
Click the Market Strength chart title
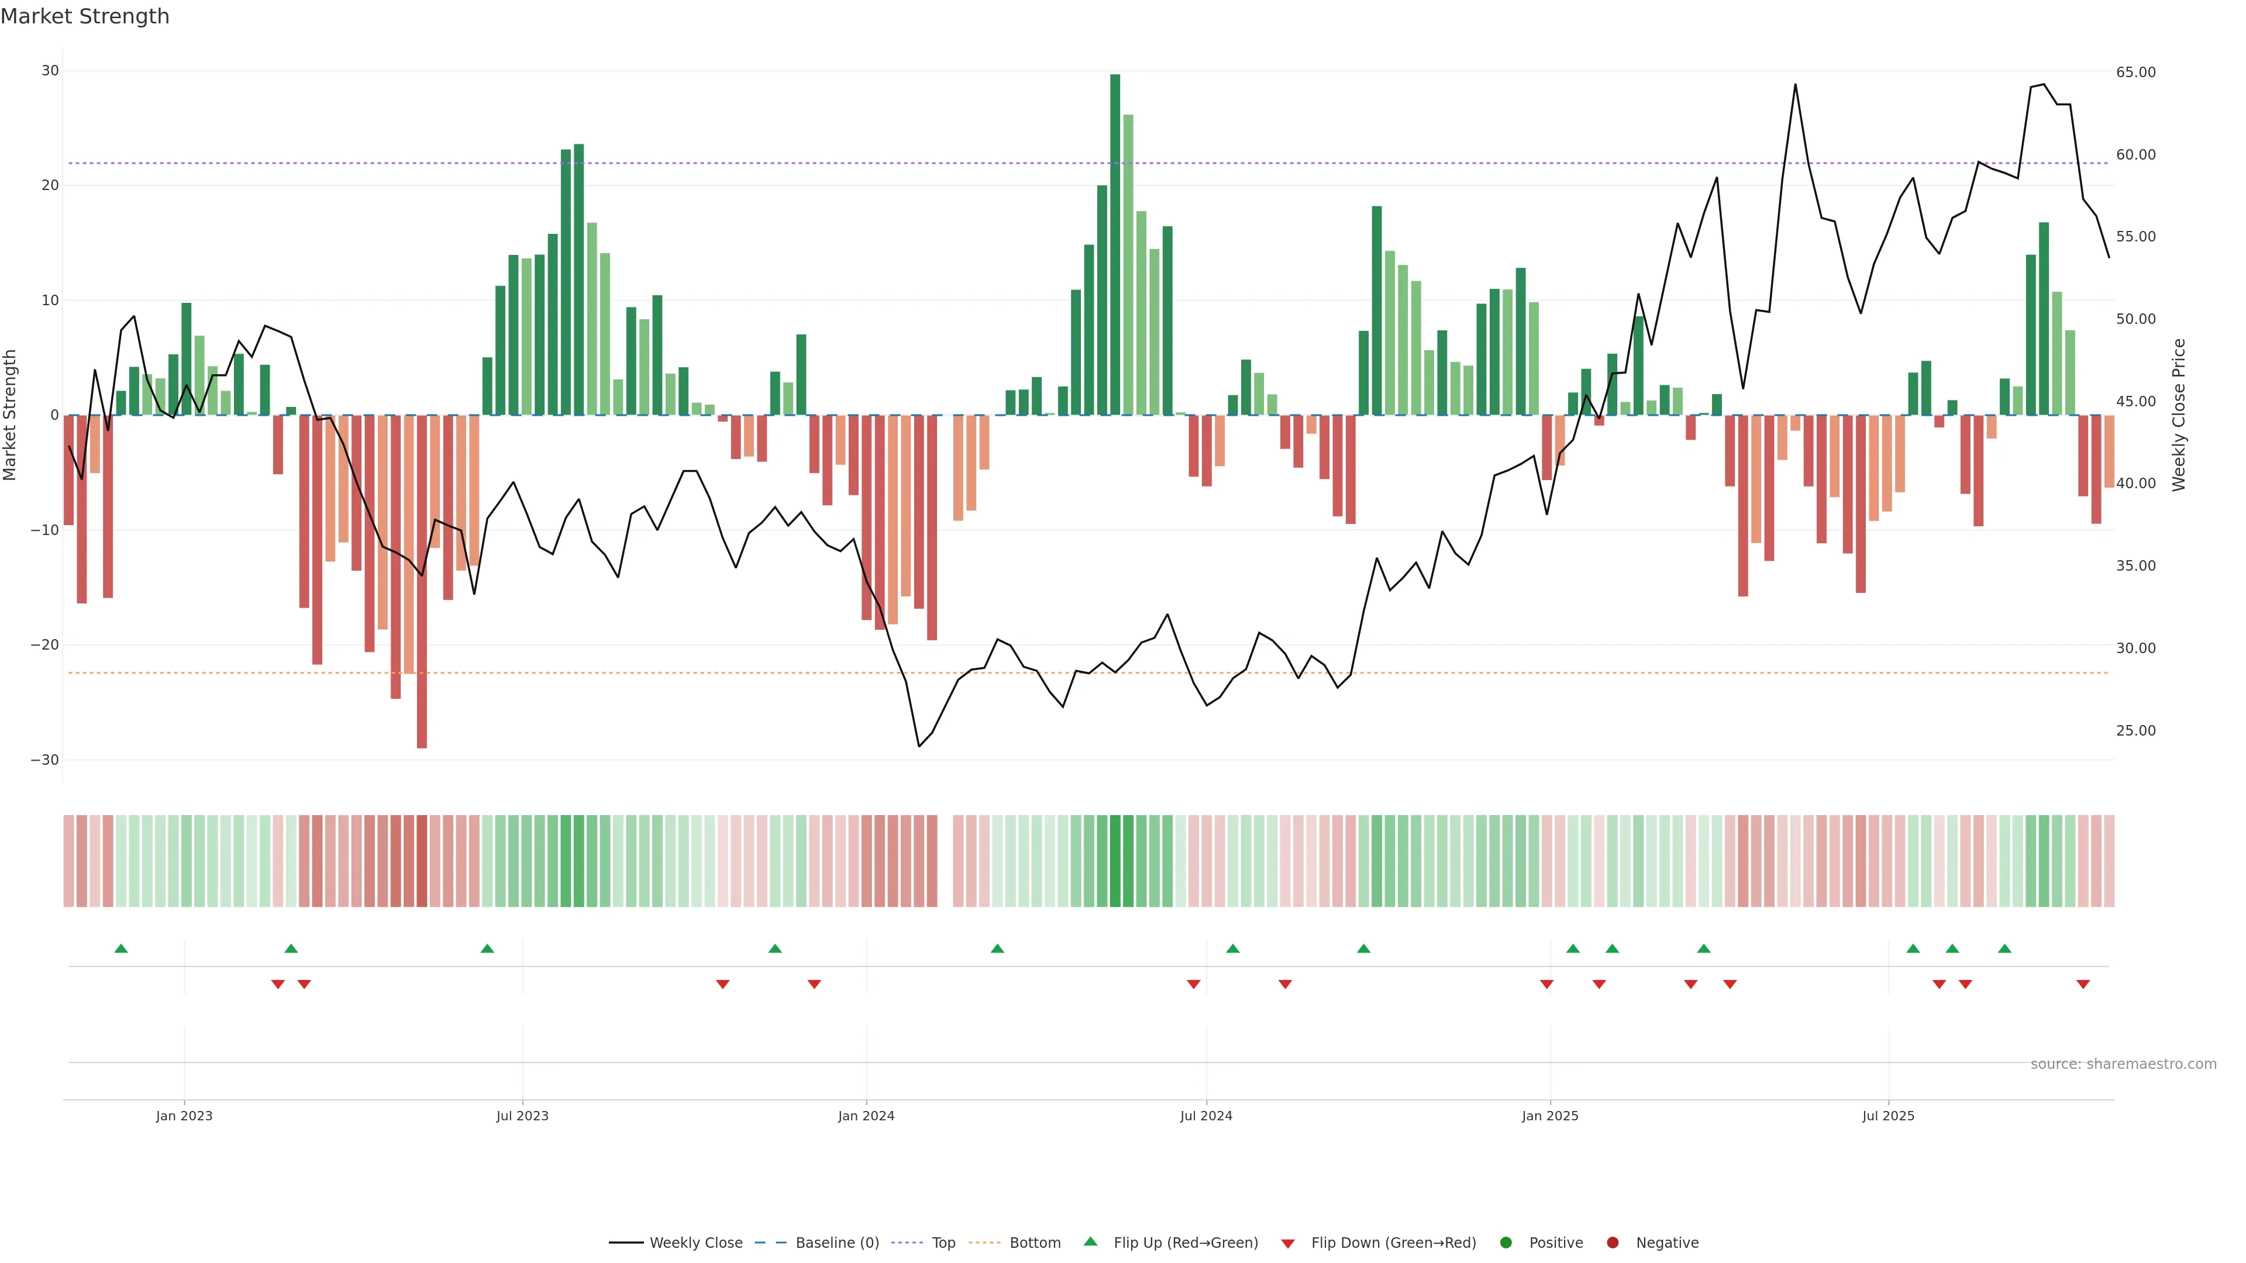tap(85, 16)
